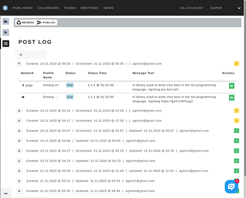Open the statistics chart sidebar icon

pos(6,21)
